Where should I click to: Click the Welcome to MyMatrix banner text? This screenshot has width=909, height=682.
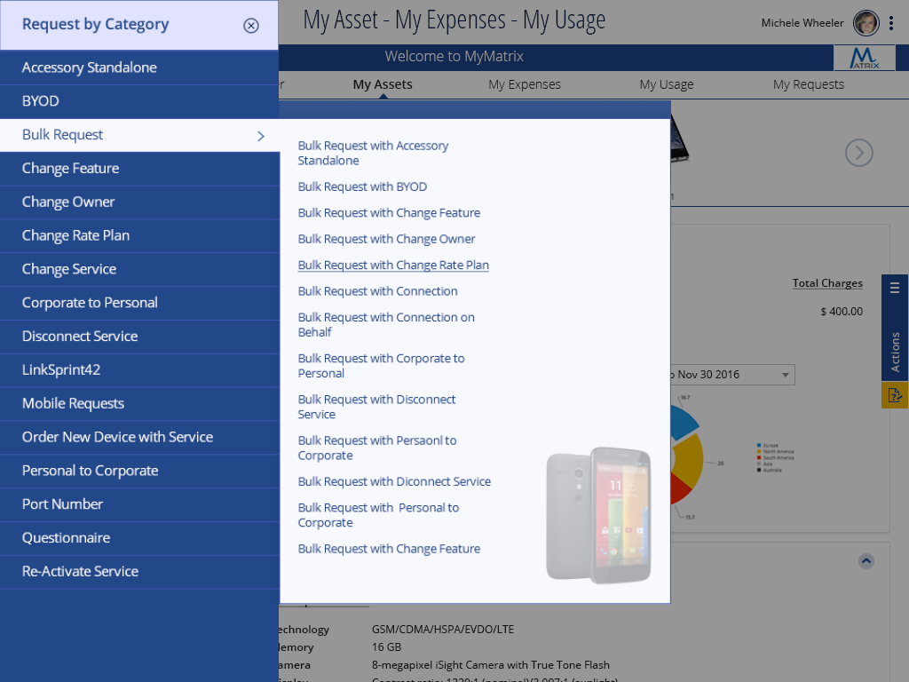454,56
